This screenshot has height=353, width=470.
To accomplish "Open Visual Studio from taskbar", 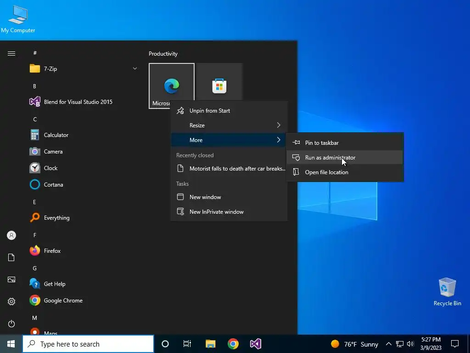I will coord(255,344).
